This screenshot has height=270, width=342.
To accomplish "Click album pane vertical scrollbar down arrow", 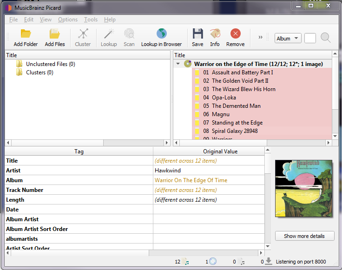I will 335,136.
